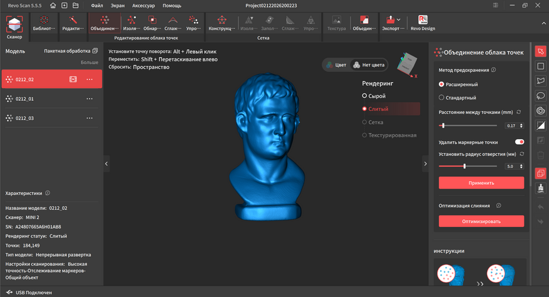The width and height of the screenshot is (549, 297).
Task: Launch Revo Design icon
Action: (x=423, y=23)
